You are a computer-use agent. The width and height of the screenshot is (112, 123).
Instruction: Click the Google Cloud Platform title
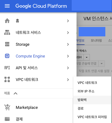(x=41, y=6)
